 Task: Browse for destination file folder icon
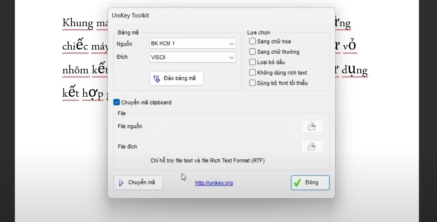tap(312, 147)
